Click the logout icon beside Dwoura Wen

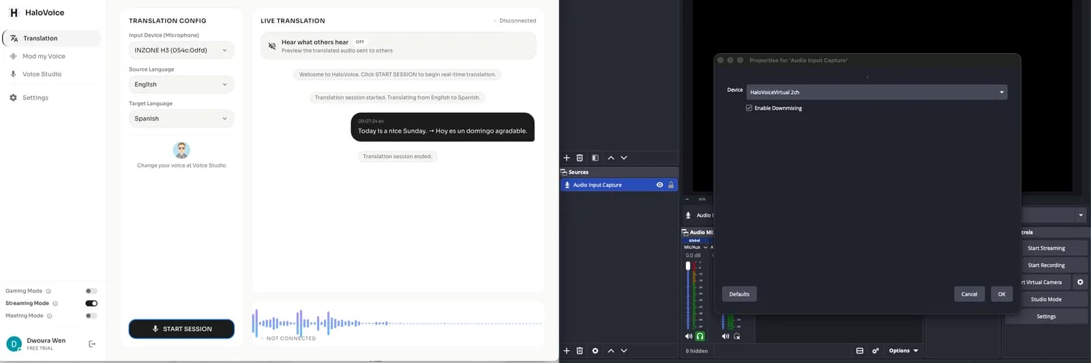(x=92, y=344)
